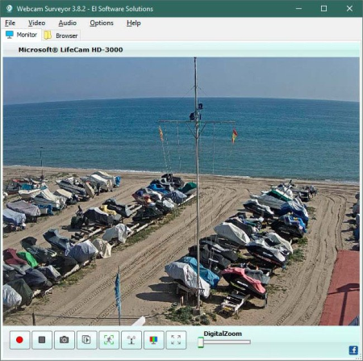Stop capture with the square stop button
363x361 pixels.
[x=42, y=340]
